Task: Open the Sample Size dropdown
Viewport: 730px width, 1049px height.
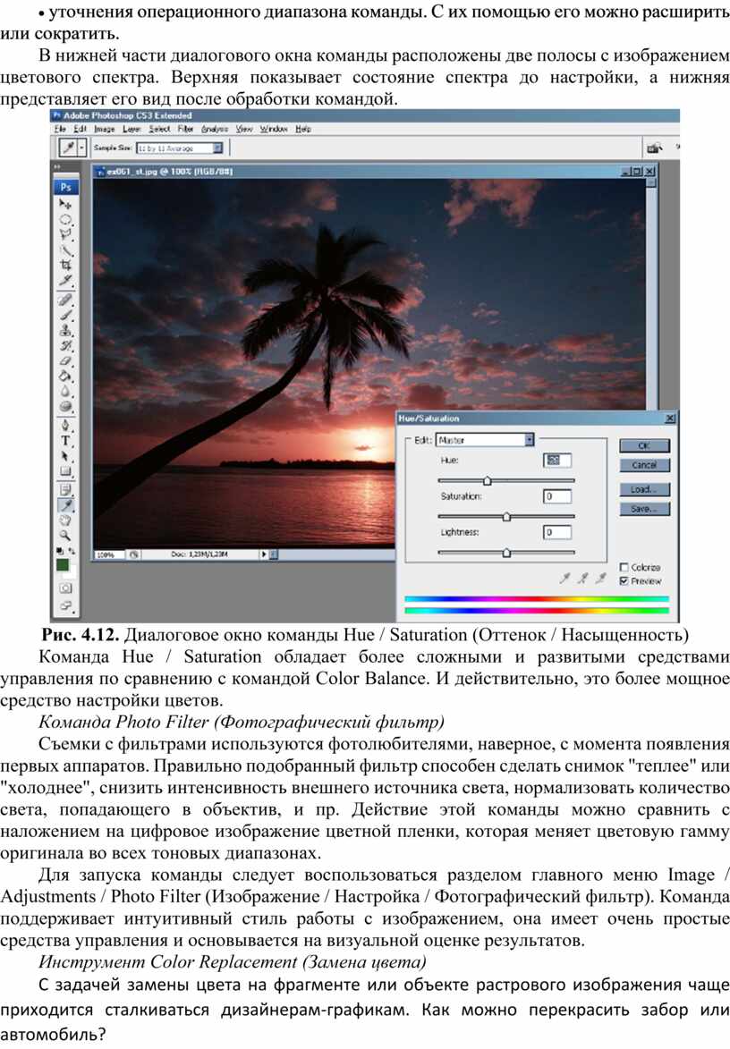Action: (179, 148)
